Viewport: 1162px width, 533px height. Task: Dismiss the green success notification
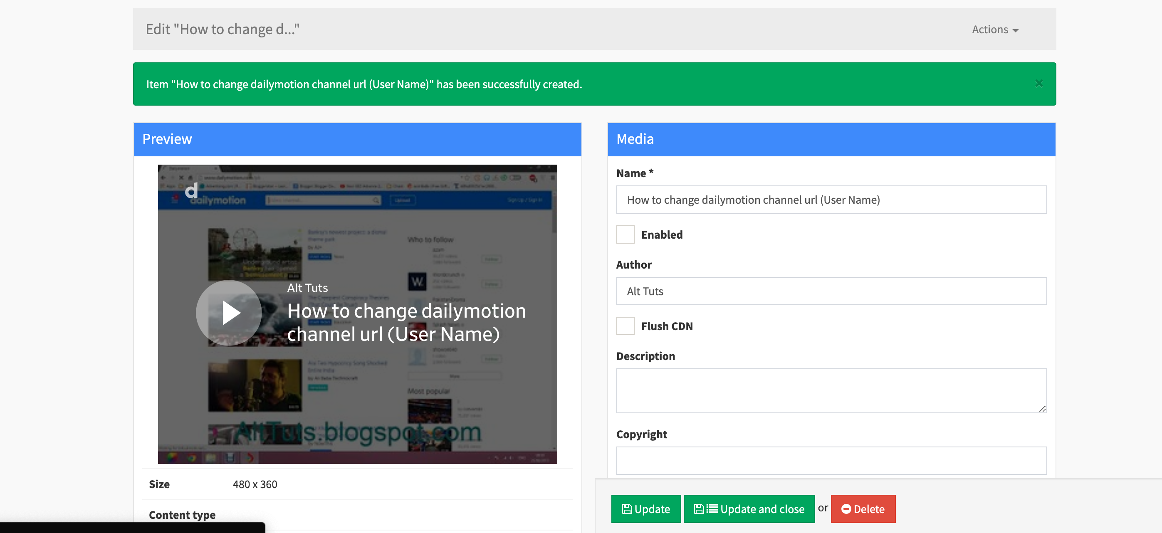[x=1039, y=84]
